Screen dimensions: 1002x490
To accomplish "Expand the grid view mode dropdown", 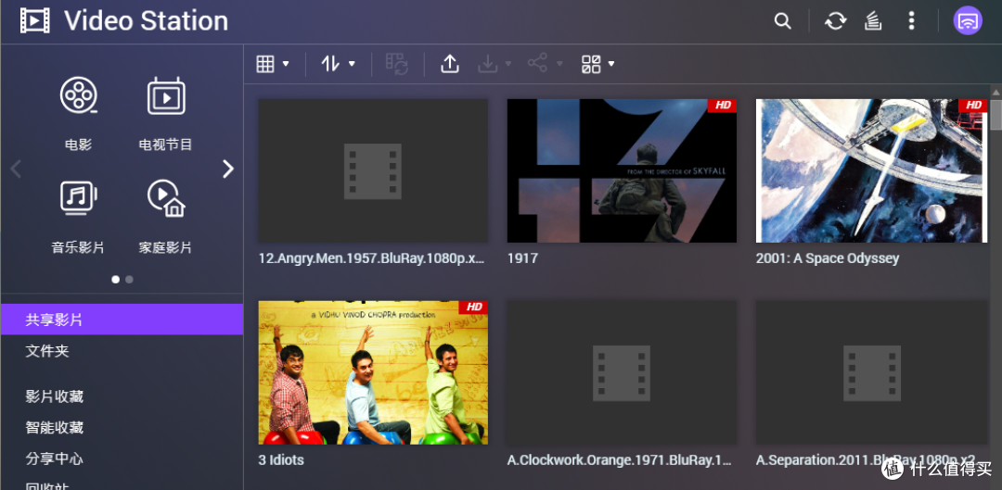I will 273,64.
